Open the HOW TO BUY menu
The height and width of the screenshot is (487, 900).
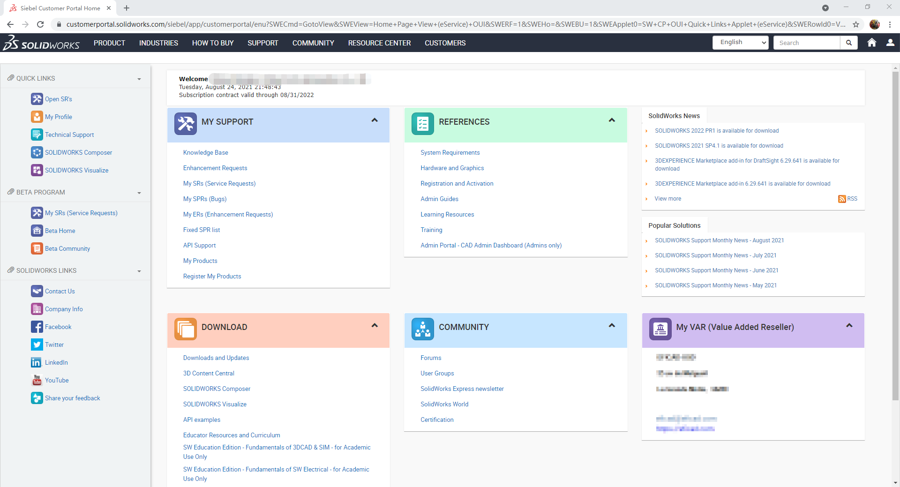[213, 43]
